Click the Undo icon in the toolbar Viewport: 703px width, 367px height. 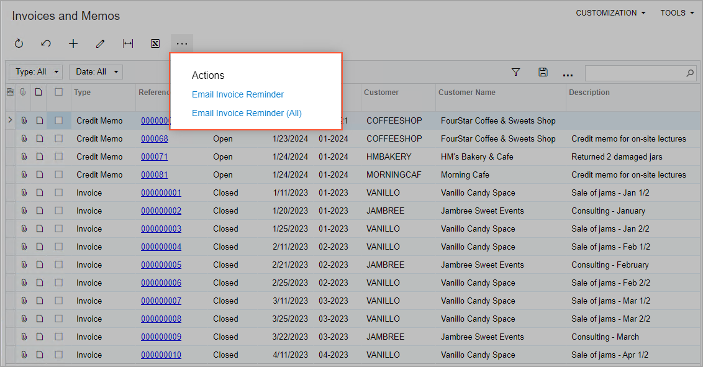point(46,43)
